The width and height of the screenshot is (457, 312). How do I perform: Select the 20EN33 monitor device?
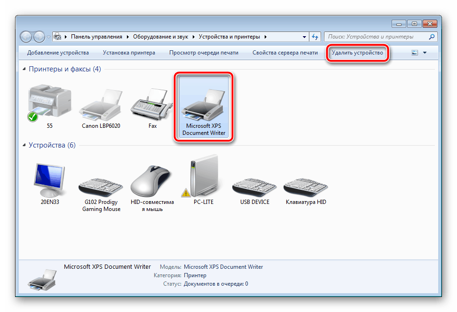pyautogui.click(x=49, y=184)
